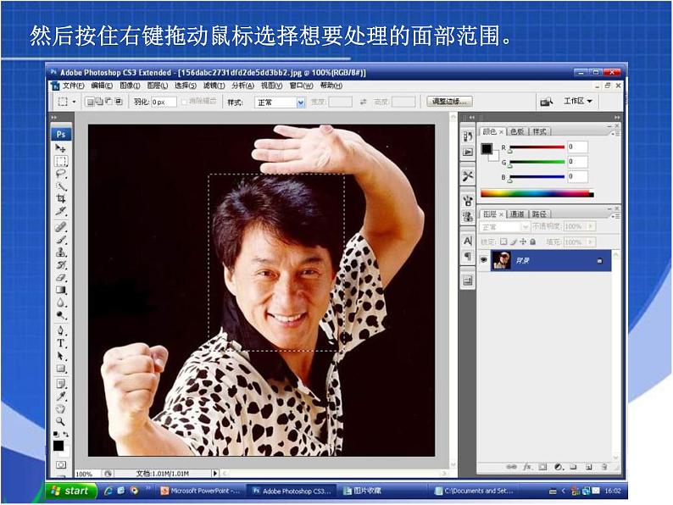
Task: Select the Crop tool
Action: click(61, 198)
